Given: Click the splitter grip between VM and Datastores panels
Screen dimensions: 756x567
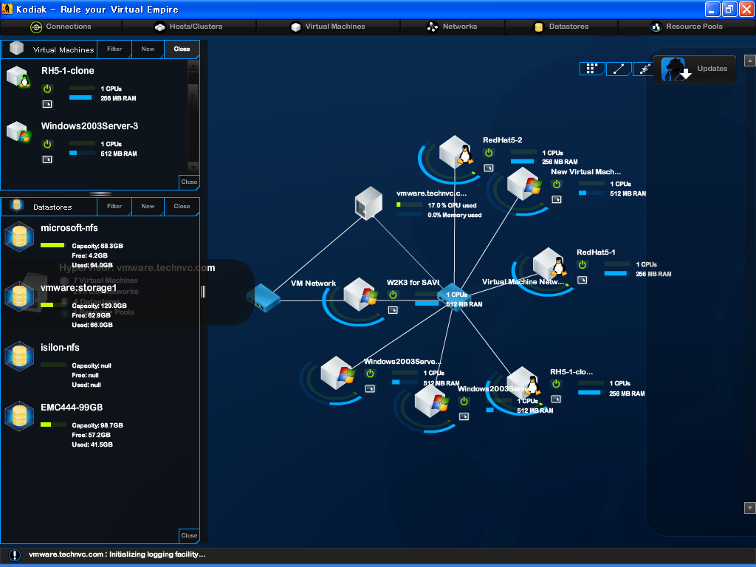Looking at the screenshot, I should (100, 193).
